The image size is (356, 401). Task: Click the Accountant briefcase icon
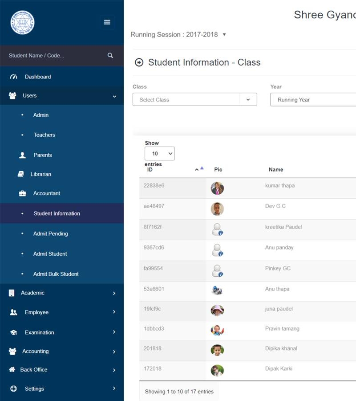tap(22, 193)
